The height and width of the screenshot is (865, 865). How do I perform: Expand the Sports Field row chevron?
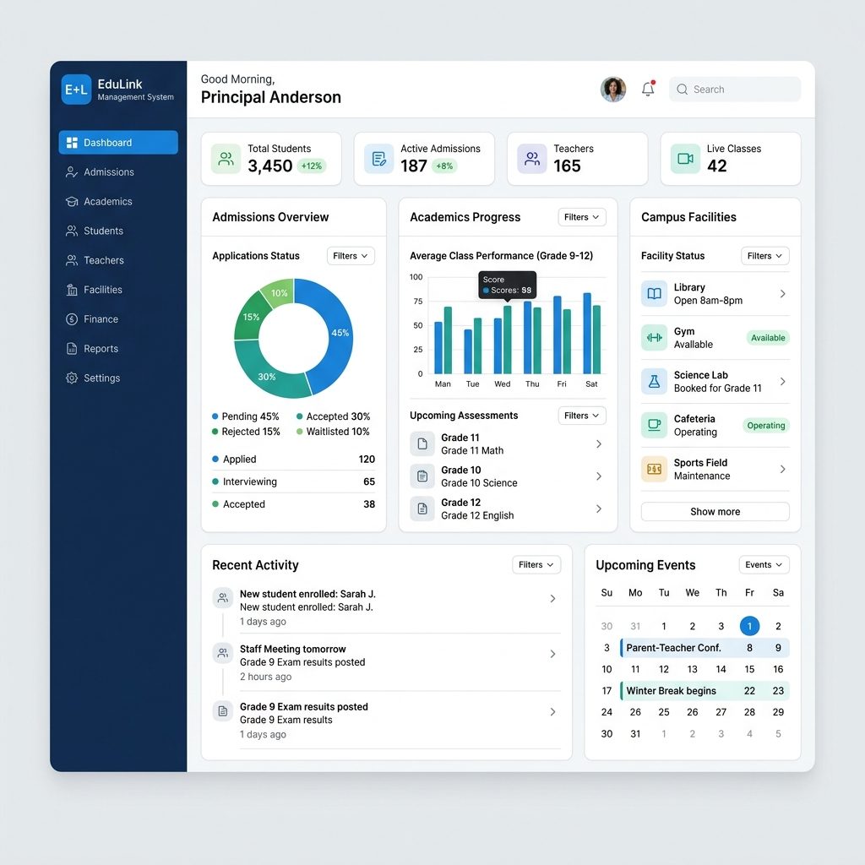click(x=783, y=469)
